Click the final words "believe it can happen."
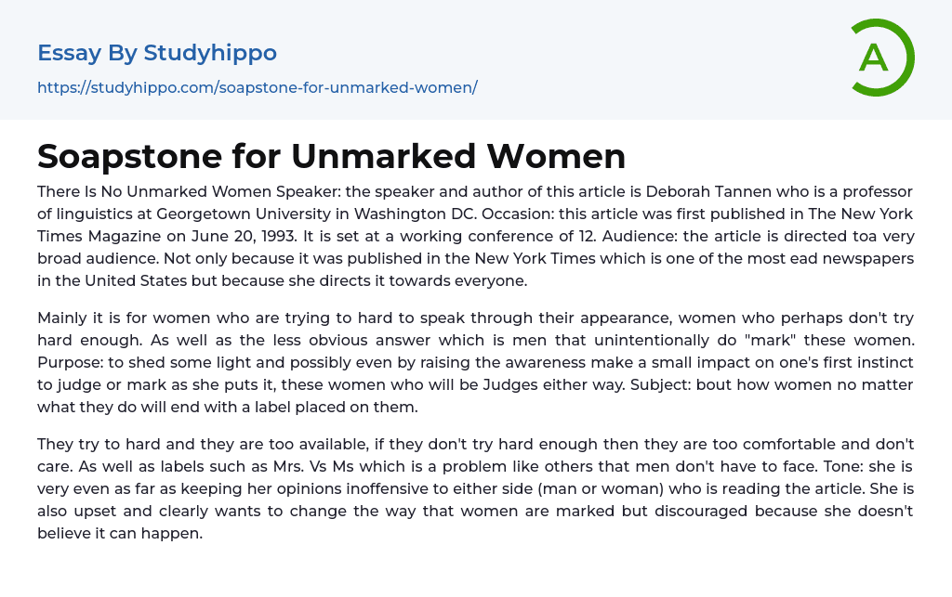This screenshot has width=952, height=597. click(120, 533)
